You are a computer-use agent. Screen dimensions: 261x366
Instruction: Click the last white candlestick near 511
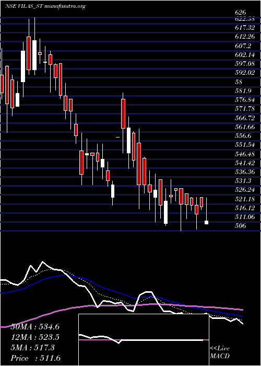tap(207, 222)
